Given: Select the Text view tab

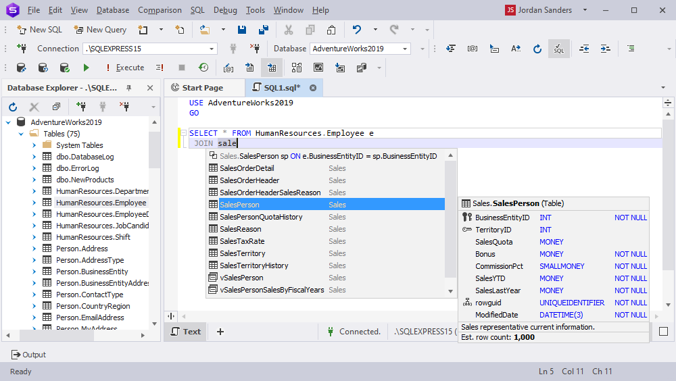Looking at the screenshot, I should point(186,332).
